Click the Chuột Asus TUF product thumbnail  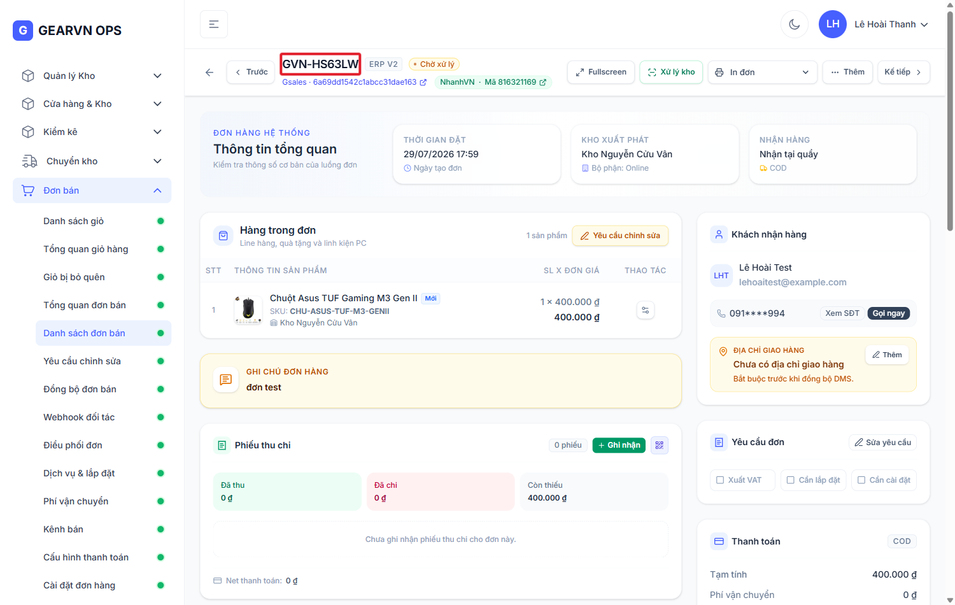pos(248,310)
